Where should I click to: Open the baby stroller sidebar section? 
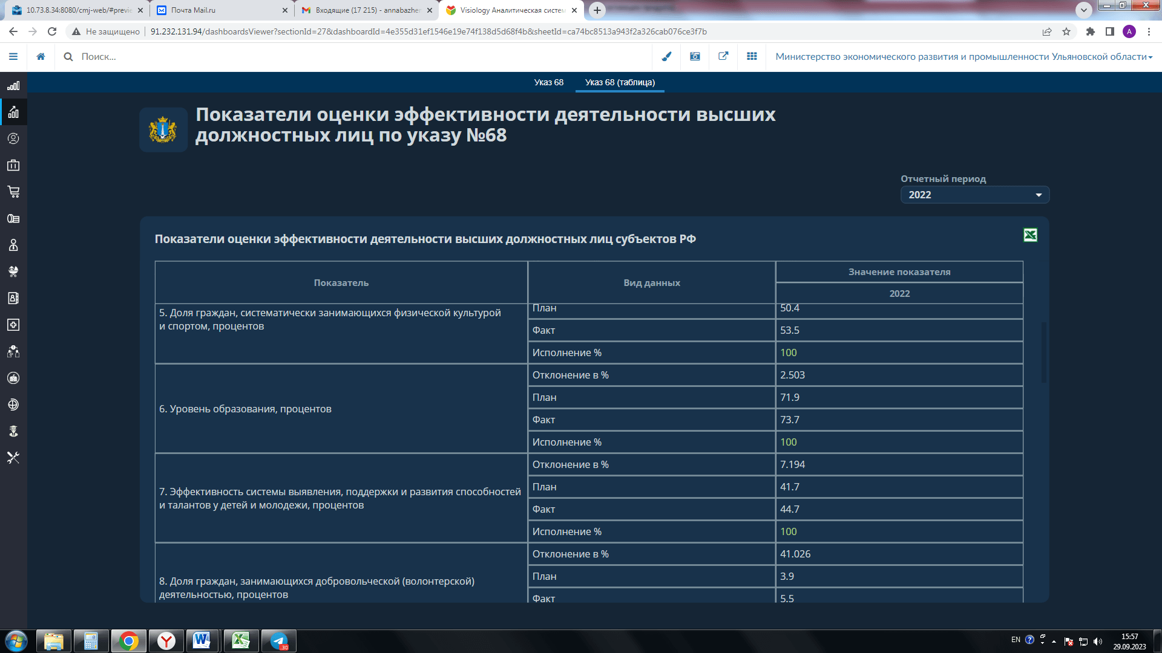(x=13, y=271)
